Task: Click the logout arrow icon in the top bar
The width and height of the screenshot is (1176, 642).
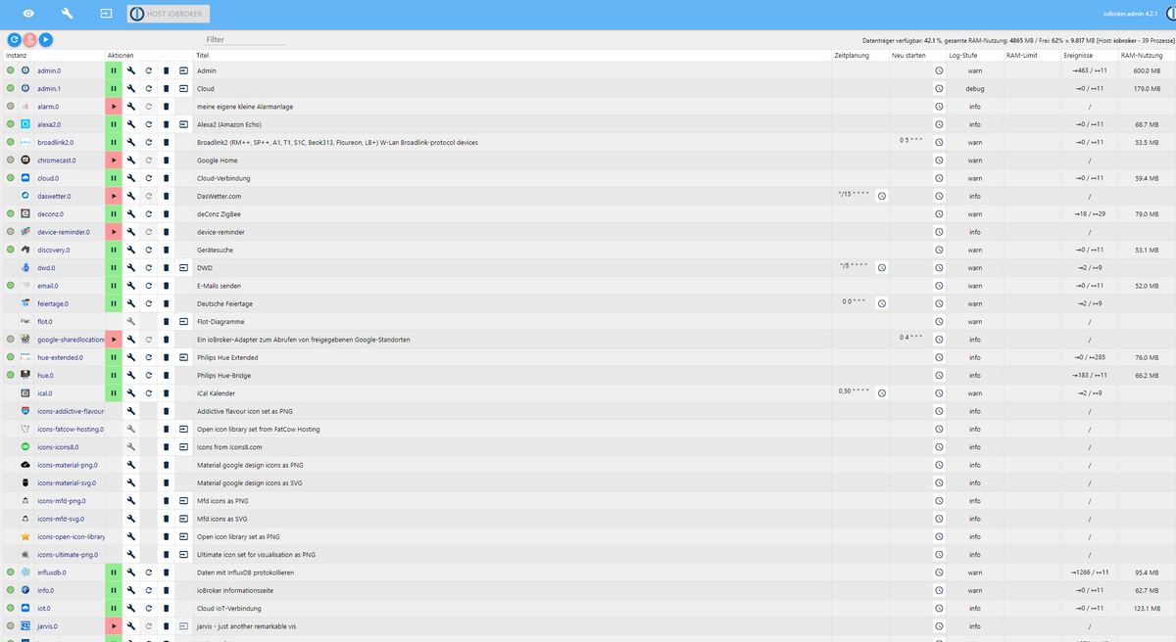Action: click(x=105, y=14)
